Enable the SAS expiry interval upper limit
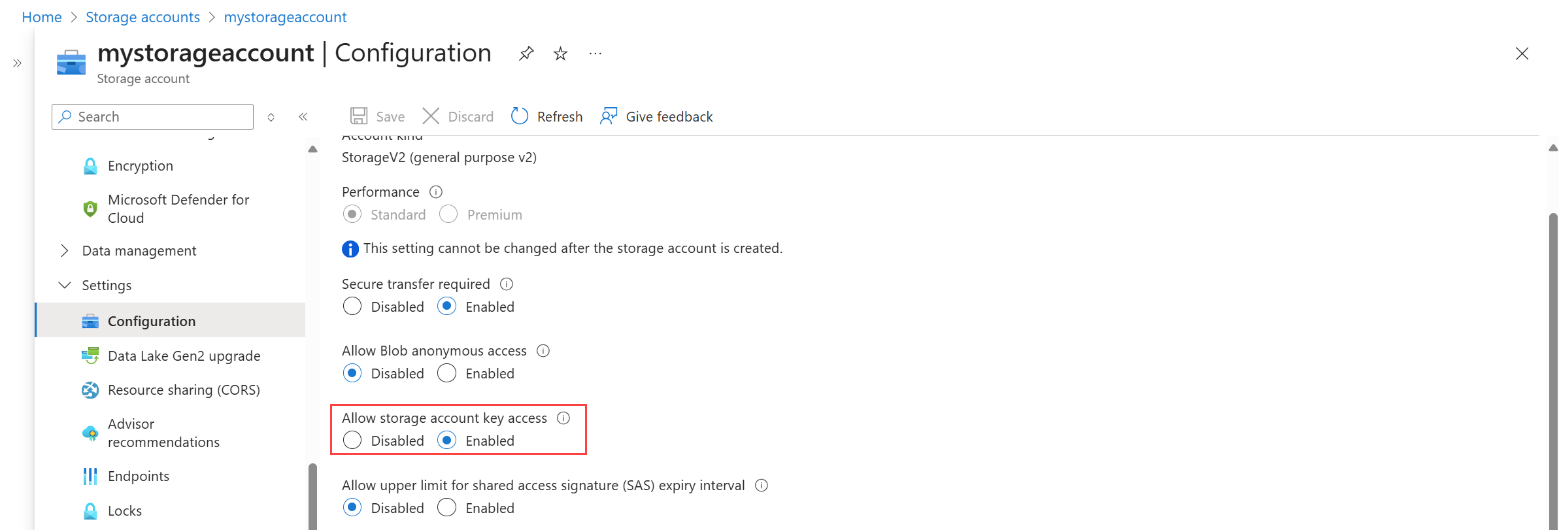Image resolution: width=1559 pixels, height=530 pixels. coord(447,508)
